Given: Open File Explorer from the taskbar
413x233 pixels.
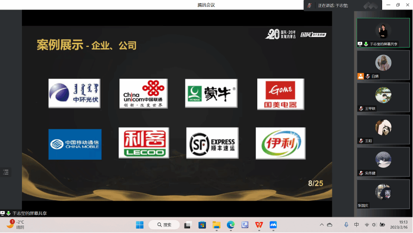Looking at the screenshot, I should pos(216,225).
